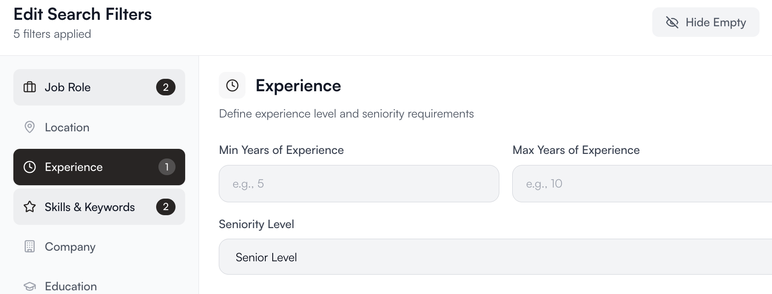772x294 pixels.
Task: Click the Job Role count badge
Action: pyautogui.click(x=166, y=87)
